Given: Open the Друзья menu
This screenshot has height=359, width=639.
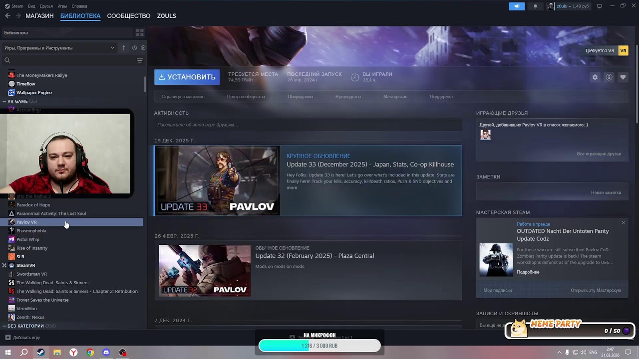Looking at the screenshot, I should tap(46, 6).
